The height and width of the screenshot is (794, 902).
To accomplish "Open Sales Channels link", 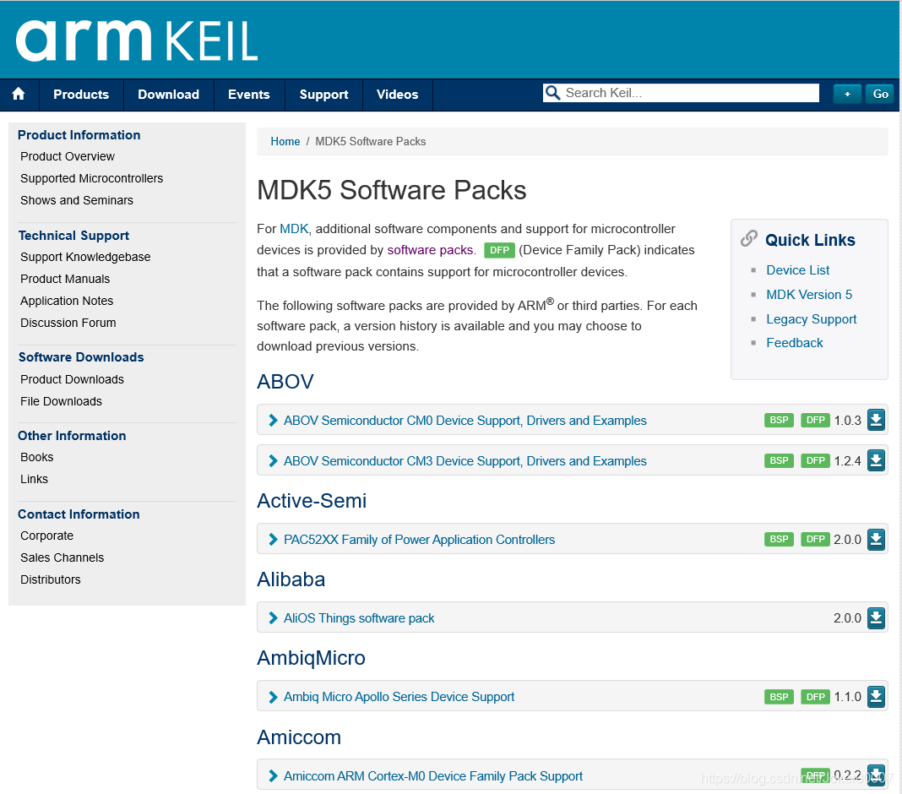I will tap(62, 558).
